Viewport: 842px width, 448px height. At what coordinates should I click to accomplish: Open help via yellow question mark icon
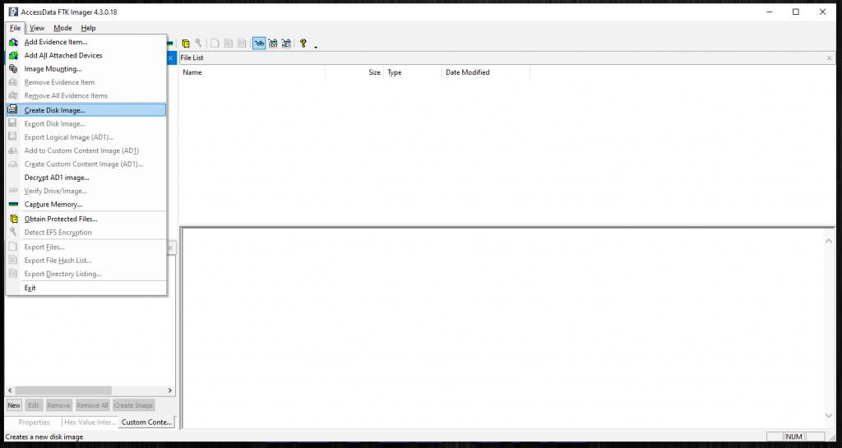pyautogui.click(x=303, y=44)
